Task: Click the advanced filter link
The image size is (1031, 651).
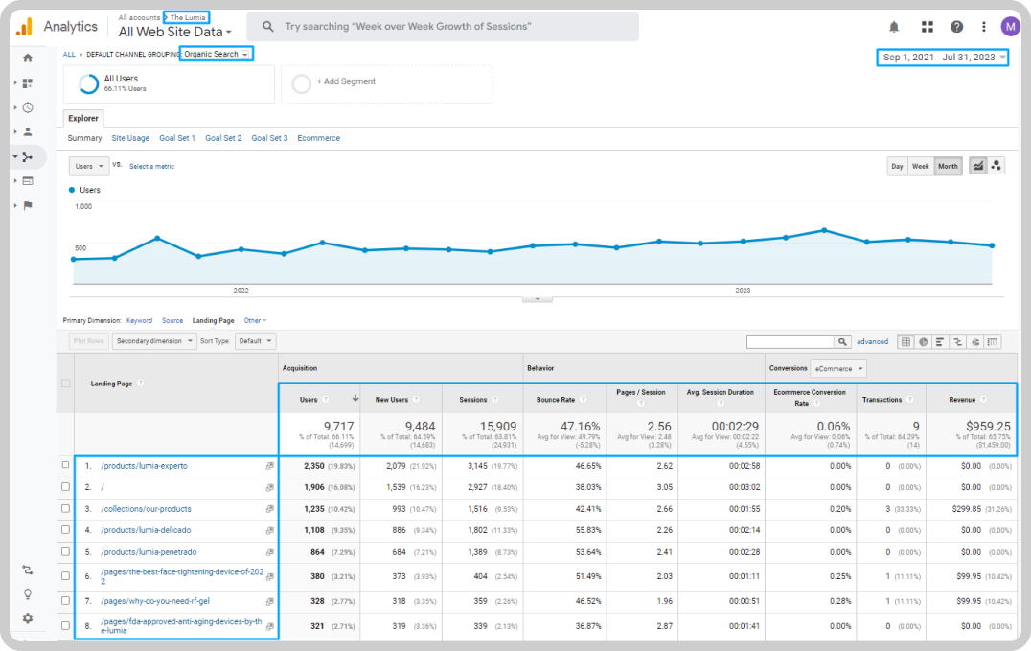Action: 872,341
